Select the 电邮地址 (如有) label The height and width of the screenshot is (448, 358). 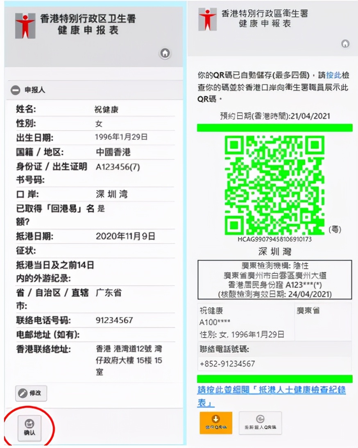48,335
